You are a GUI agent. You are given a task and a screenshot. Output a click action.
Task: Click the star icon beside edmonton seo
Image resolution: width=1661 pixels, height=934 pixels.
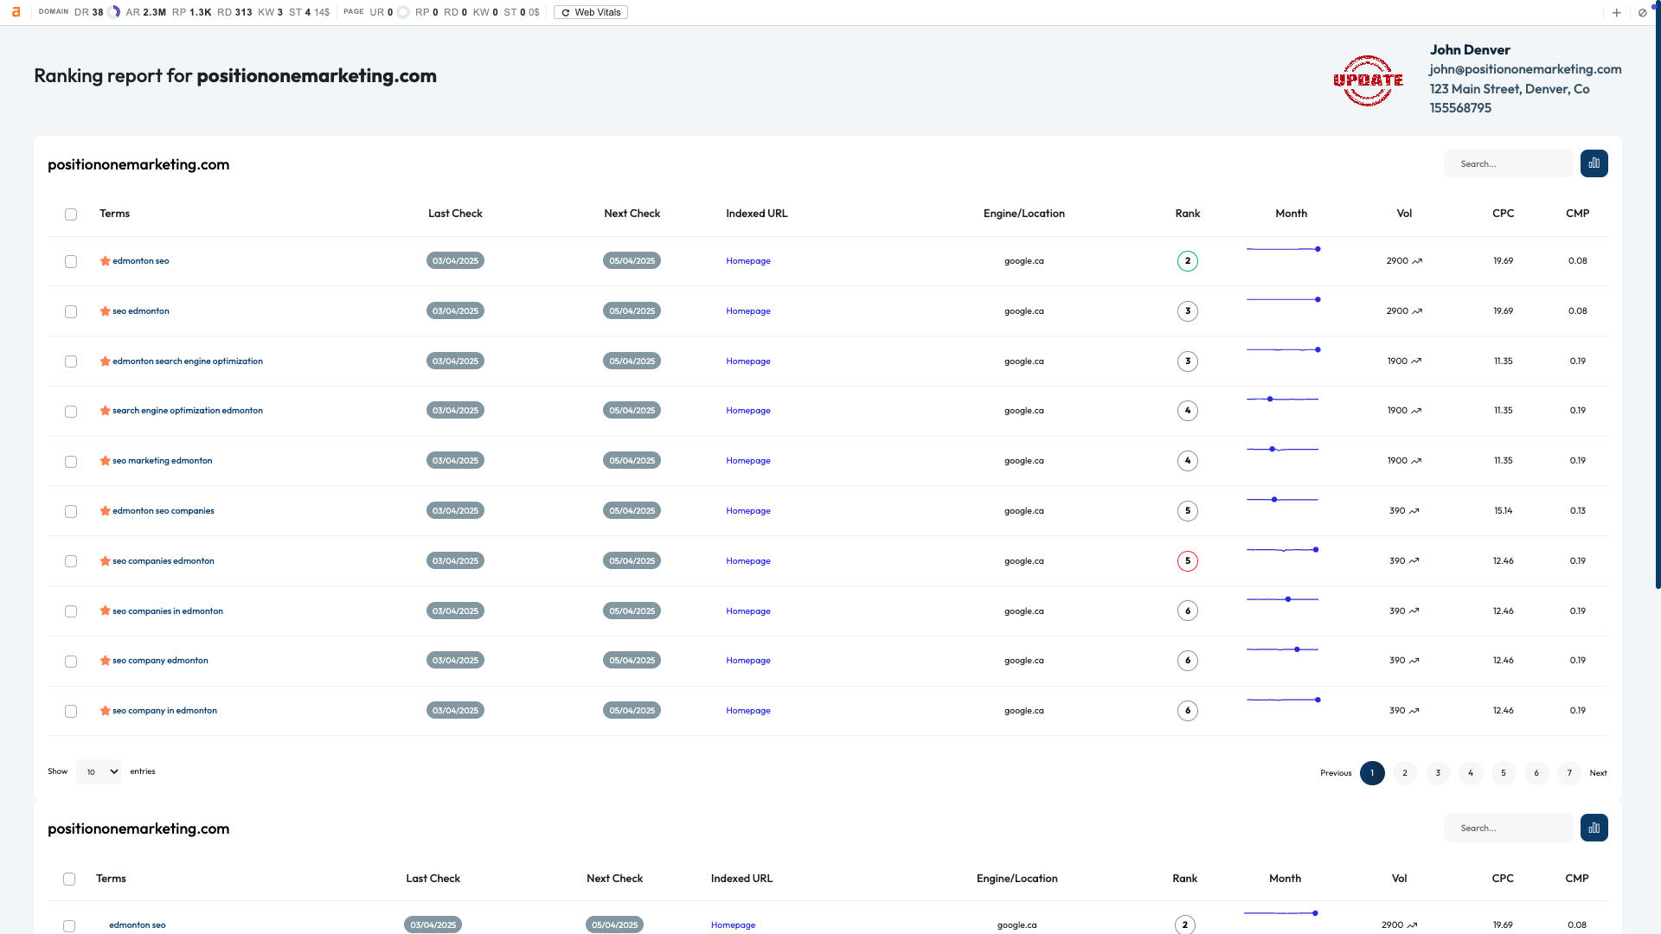[105, 260]
